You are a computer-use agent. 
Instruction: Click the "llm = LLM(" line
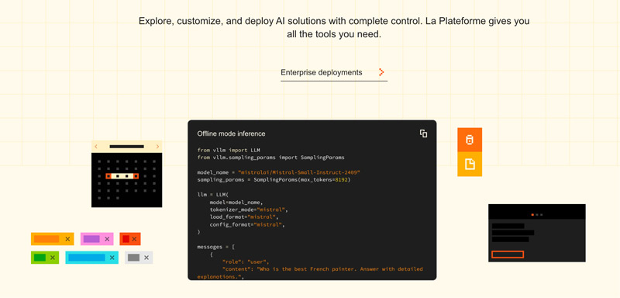212,195
